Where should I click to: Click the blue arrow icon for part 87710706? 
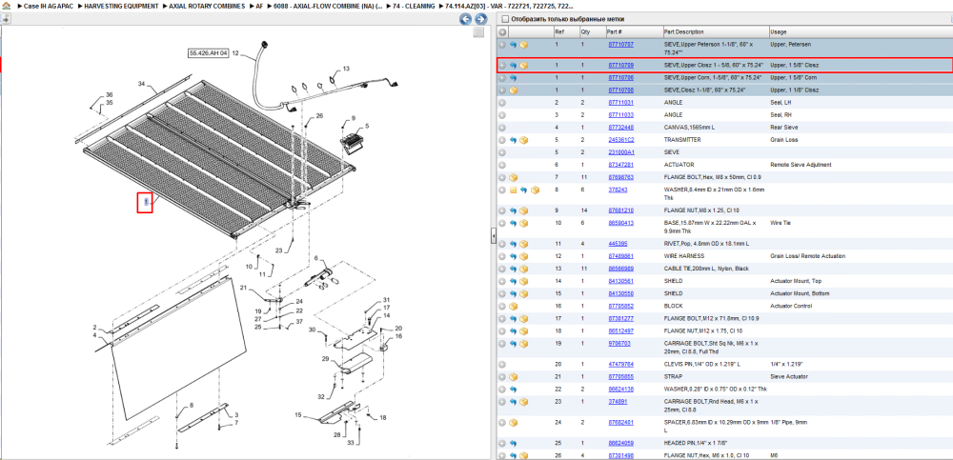point(513,78)
